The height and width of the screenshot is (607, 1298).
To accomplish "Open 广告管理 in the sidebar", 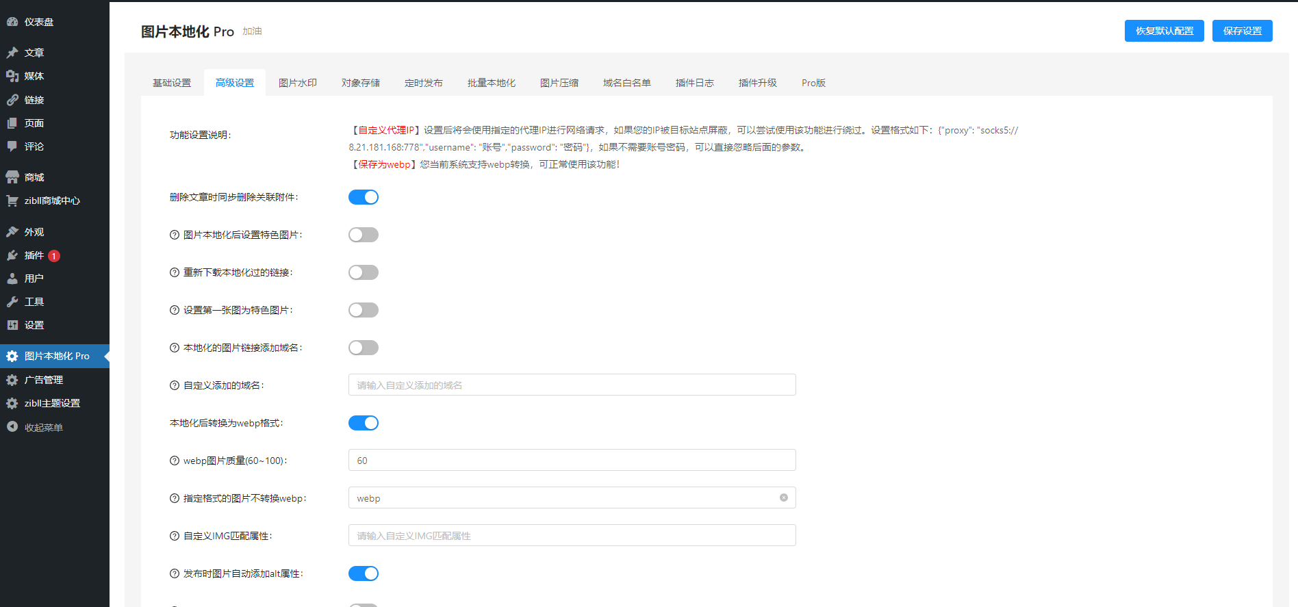I will coord(55,380).
